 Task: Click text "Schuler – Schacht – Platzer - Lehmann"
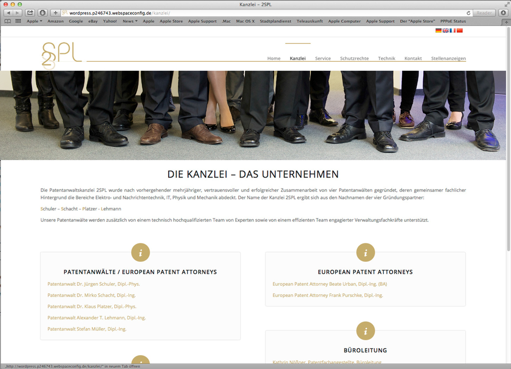81,209
